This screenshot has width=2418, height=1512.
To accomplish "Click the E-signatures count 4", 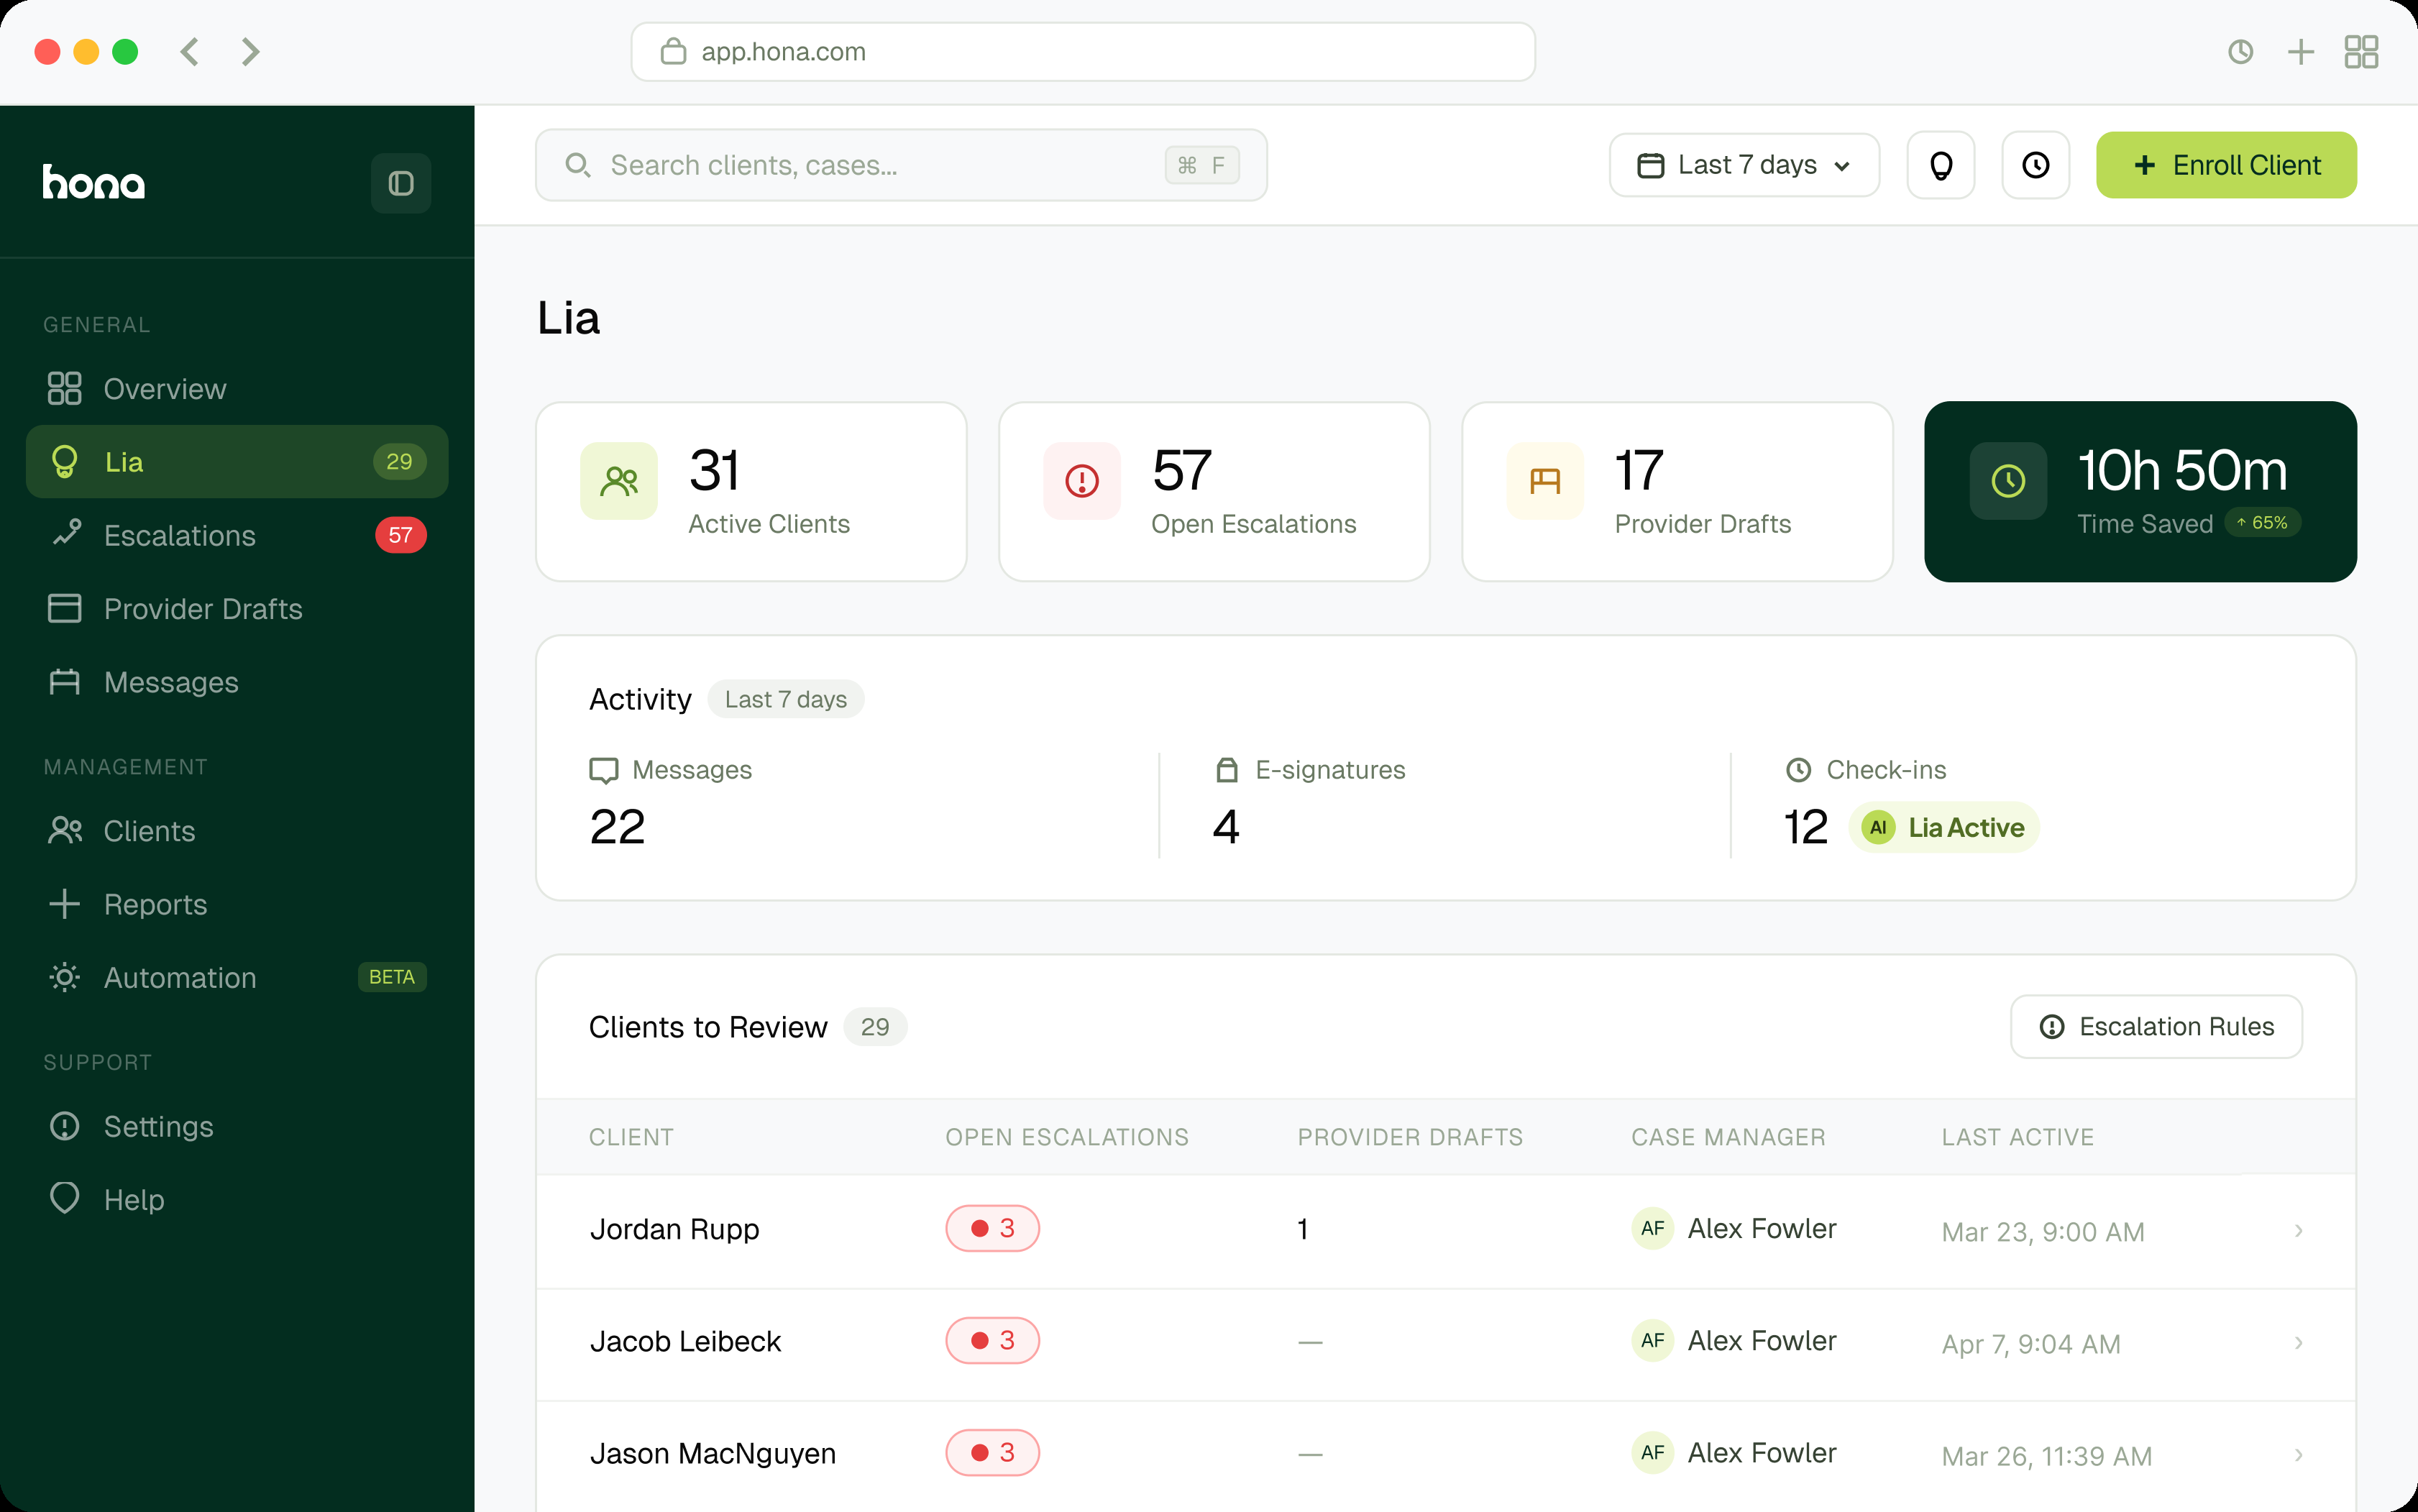I will (1226, 827).
